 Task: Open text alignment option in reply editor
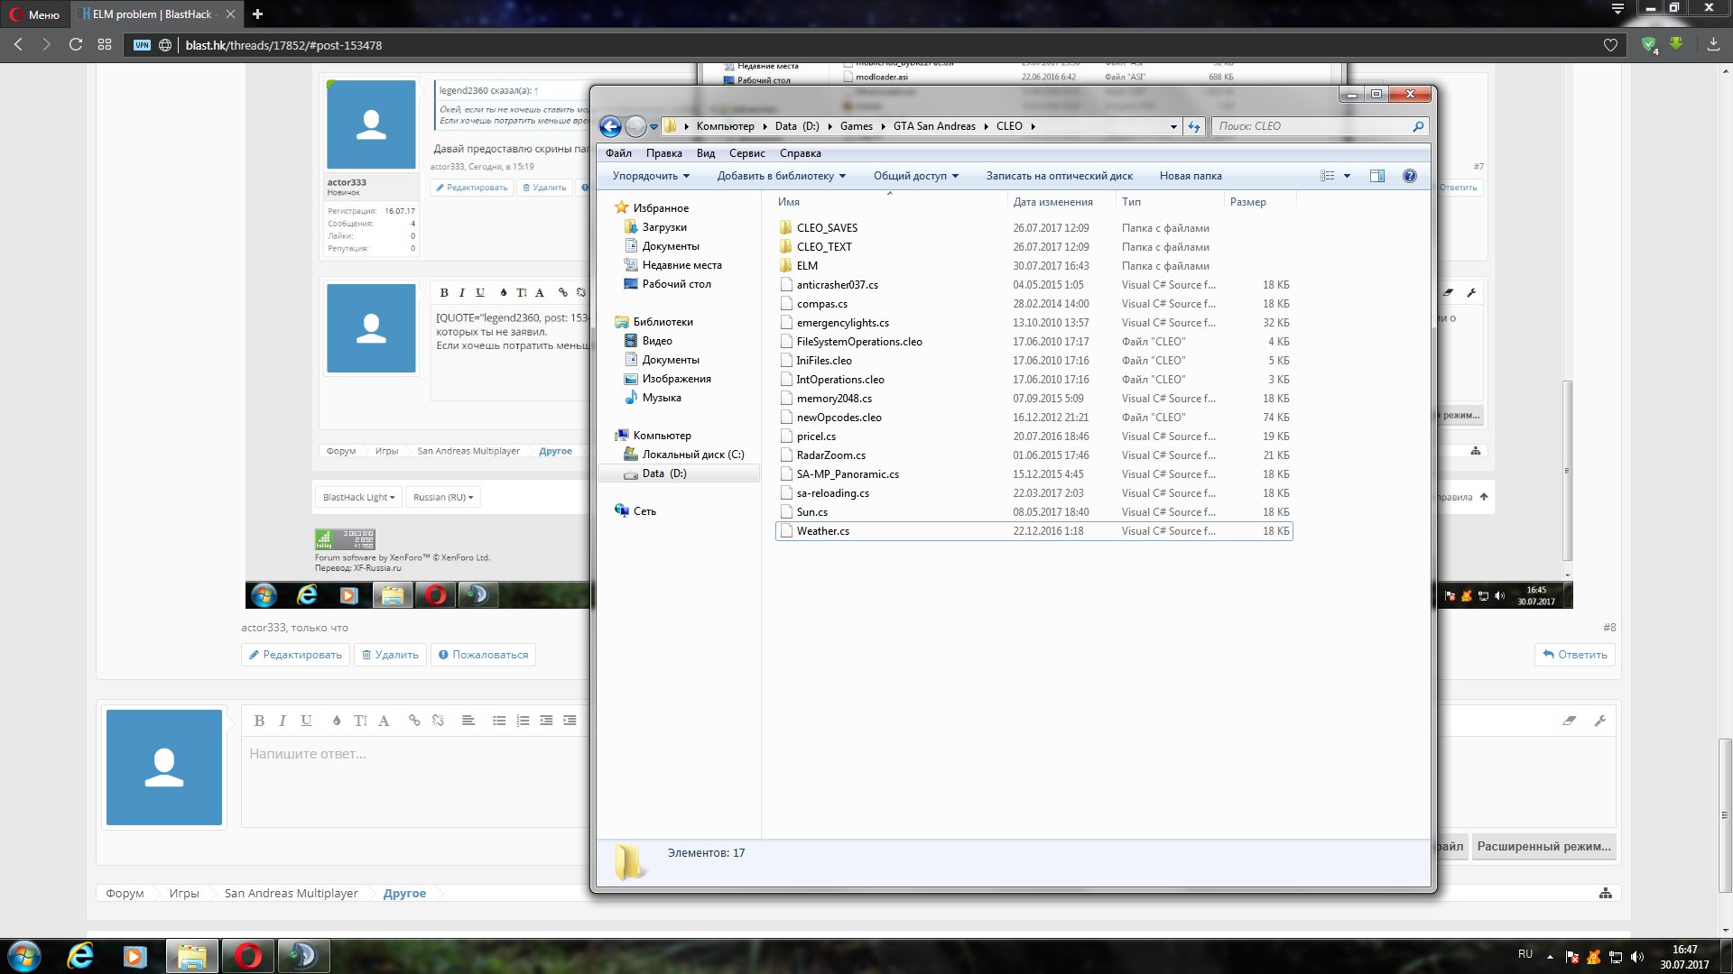468,721
